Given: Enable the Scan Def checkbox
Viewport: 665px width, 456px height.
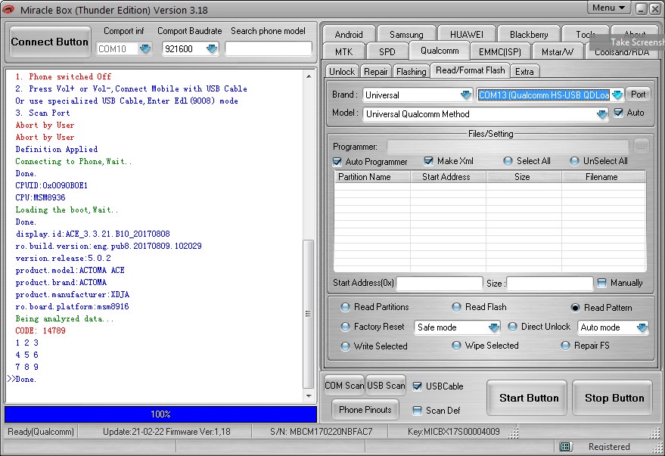Looking at the screenshot, I should point(418,410).
